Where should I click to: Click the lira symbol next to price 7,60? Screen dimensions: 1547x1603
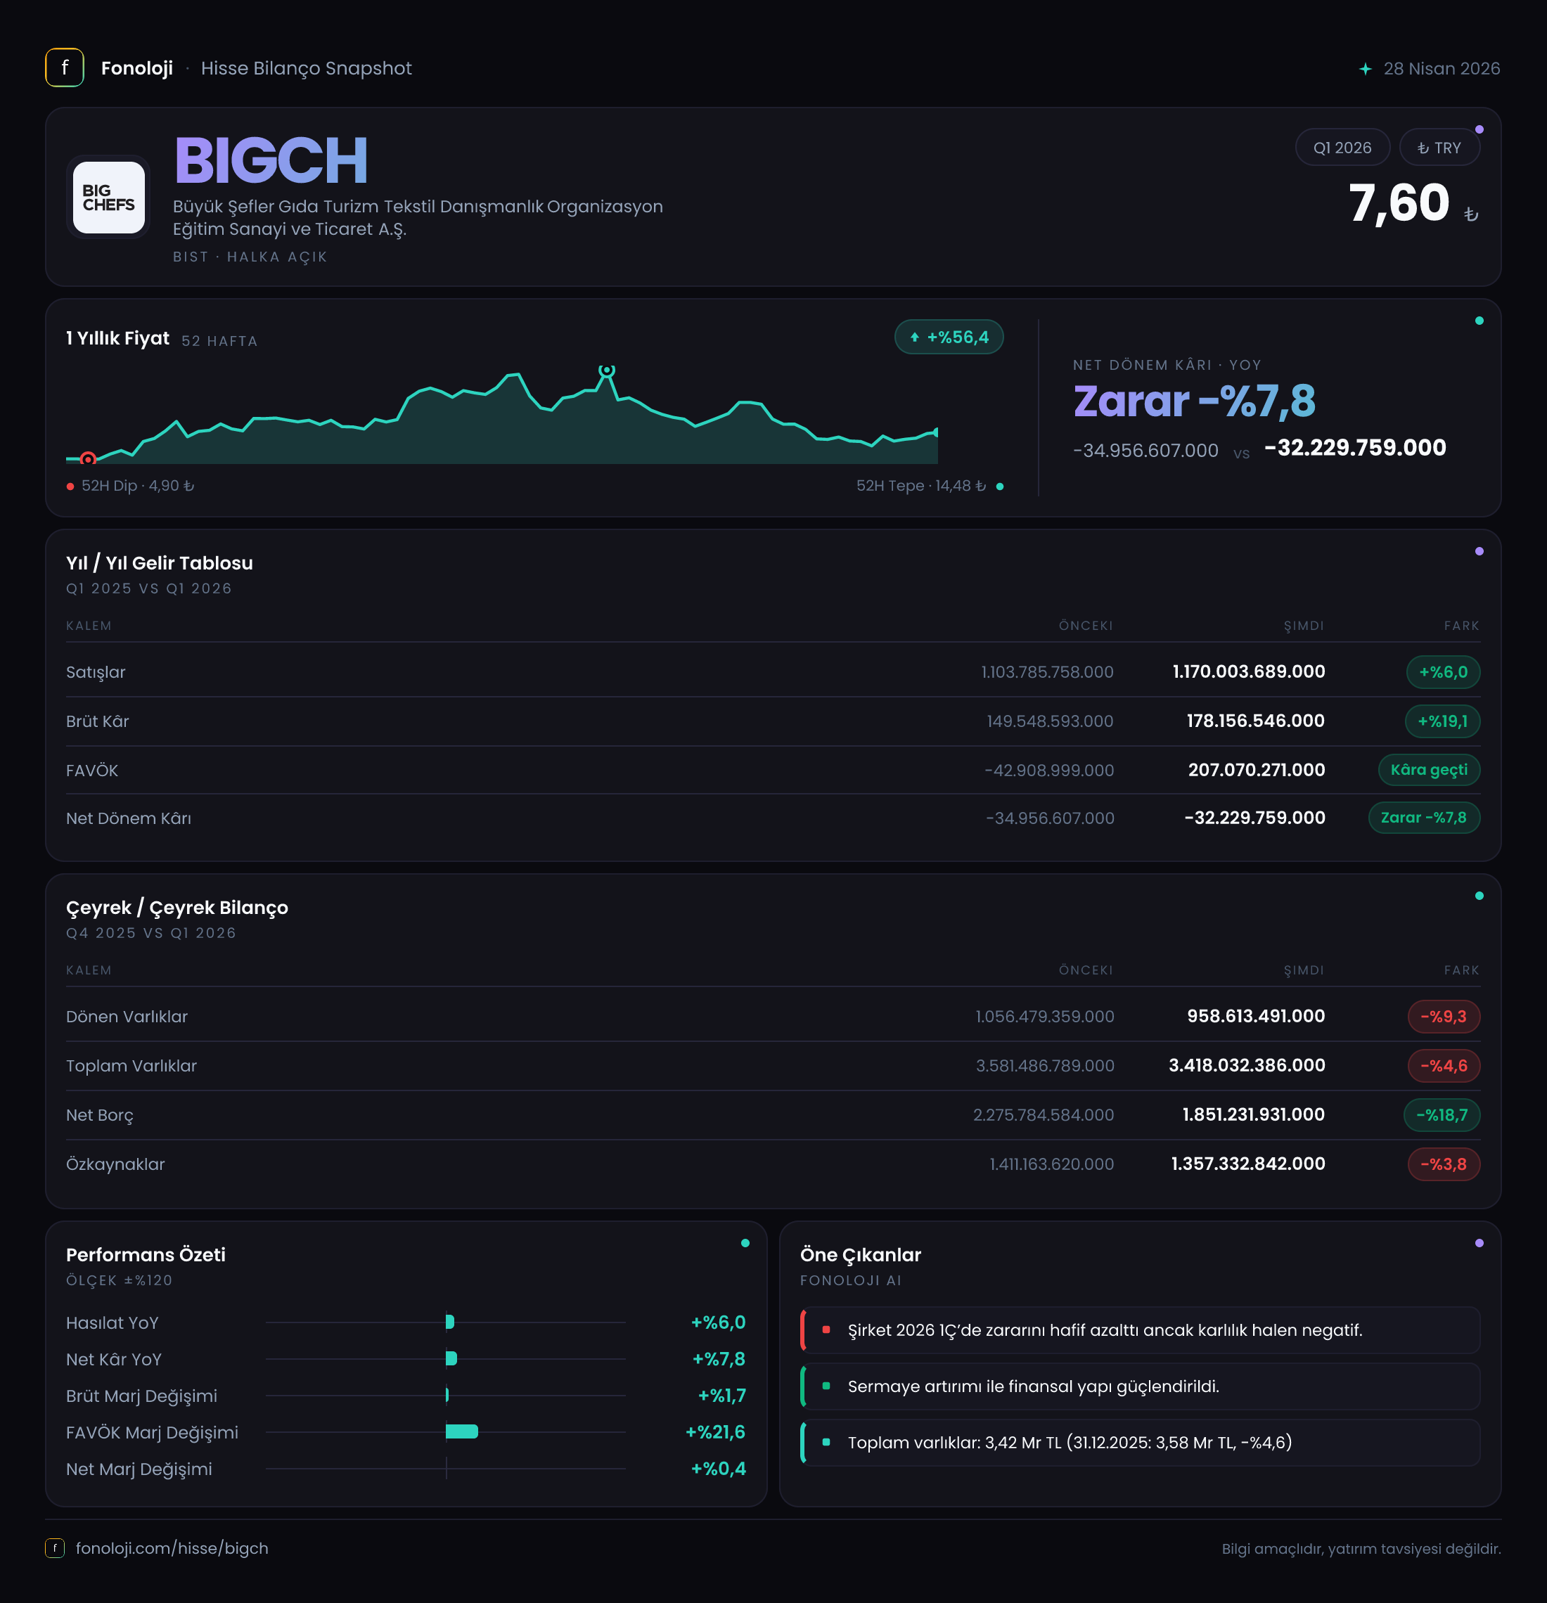(1471, 214)
